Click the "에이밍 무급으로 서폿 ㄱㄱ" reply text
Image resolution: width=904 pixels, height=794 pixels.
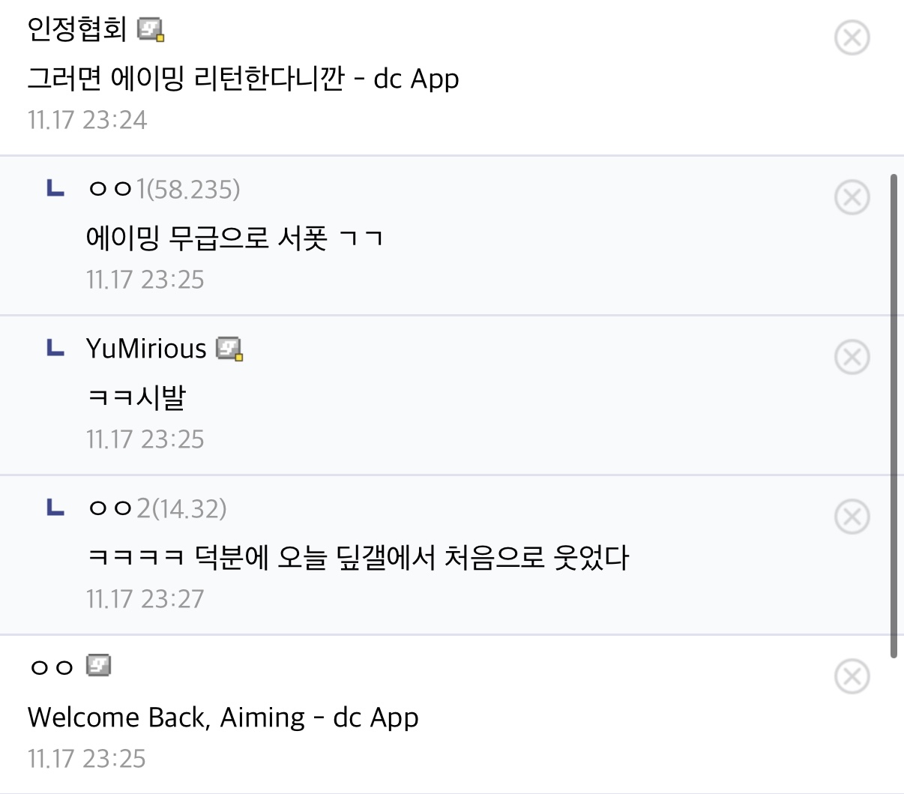click(x=235, y=238)
